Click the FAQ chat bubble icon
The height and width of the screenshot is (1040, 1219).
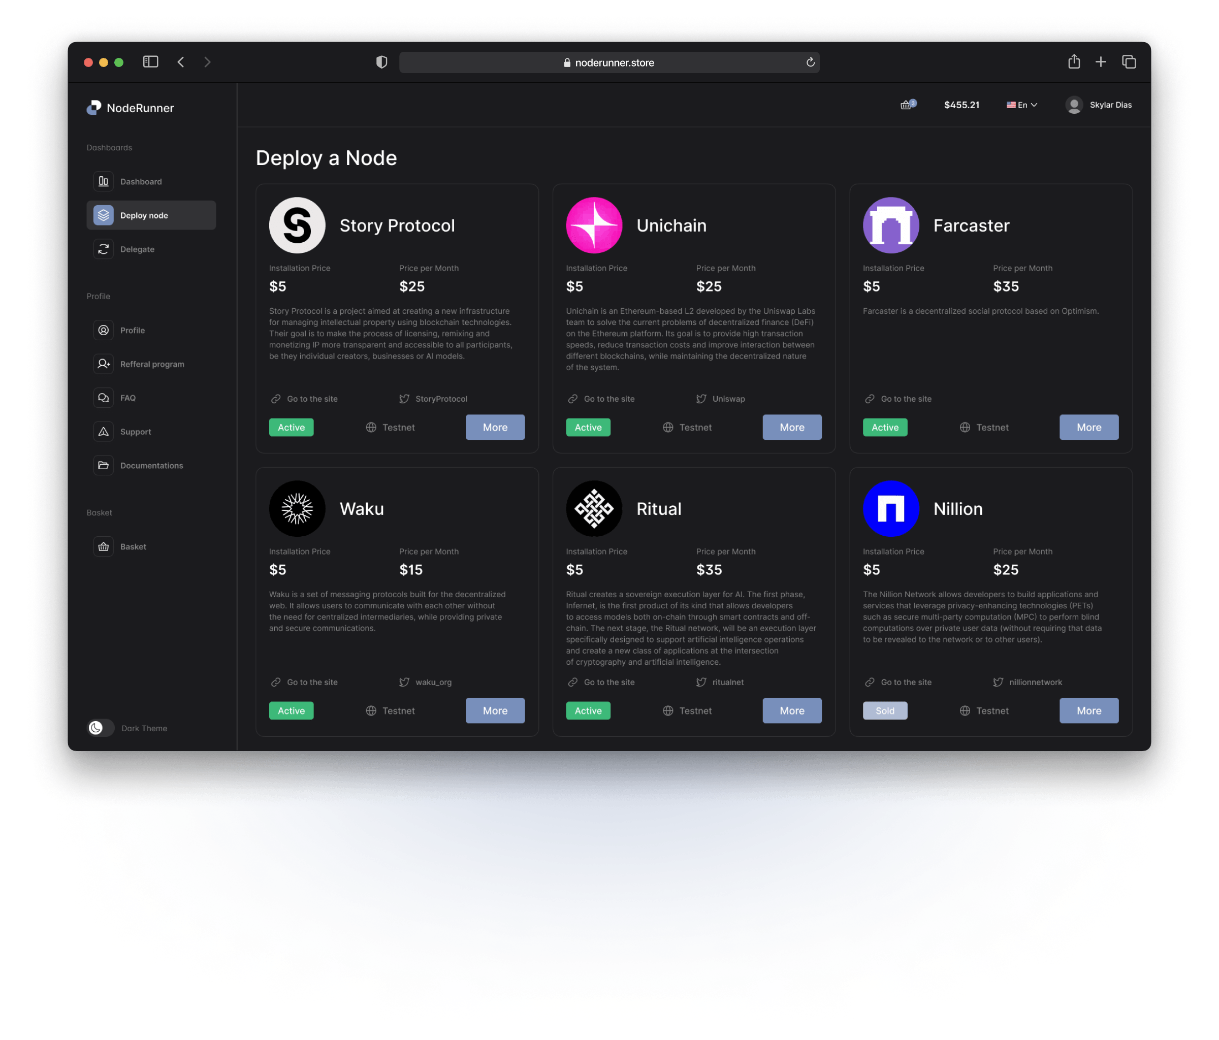tap(104, 398)
